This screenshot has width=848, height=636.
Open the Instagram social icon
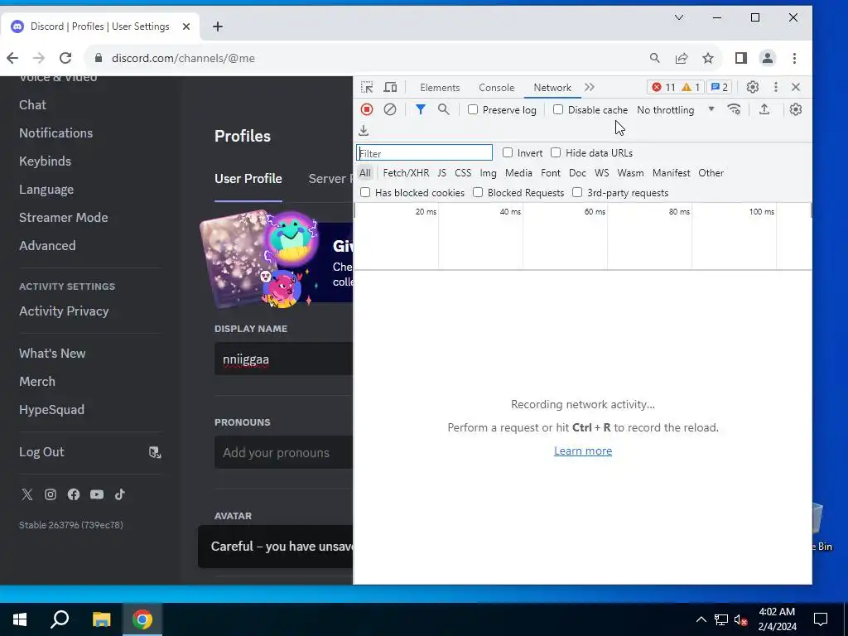pos(51,494)
